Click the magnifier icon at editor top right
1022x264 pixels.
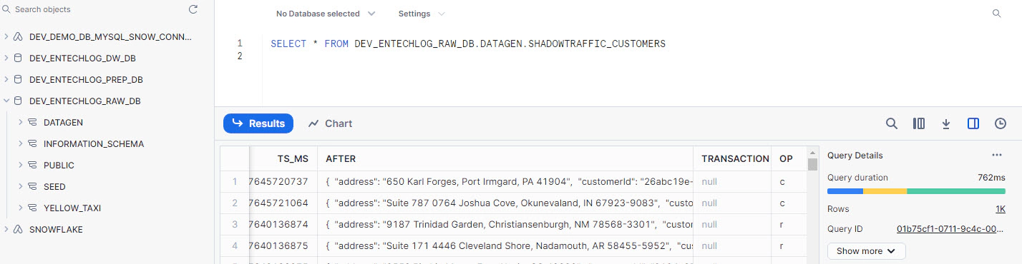996,14
